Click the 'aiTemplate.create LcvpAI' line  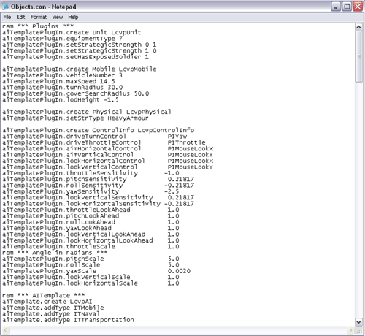tap(47, 302)
